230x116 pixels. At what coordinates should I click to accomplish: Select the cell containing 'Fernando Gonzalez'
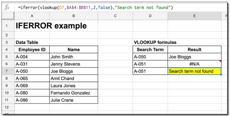pos(73,93)
